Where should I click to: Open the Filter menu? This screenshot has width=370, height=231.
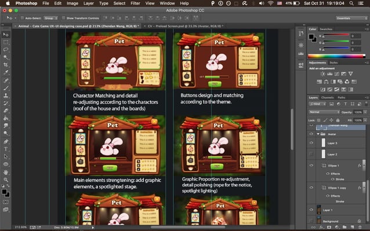pos(135,3)
